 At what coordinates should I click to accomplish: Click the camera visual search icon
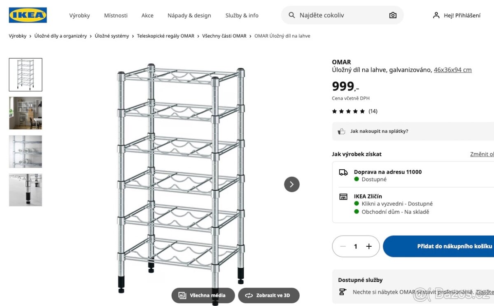393,15
